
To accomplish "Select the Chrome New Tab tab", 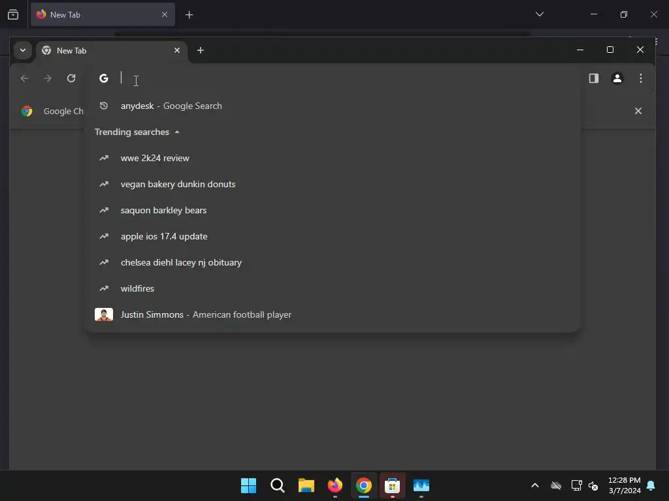I will point(111,51).
